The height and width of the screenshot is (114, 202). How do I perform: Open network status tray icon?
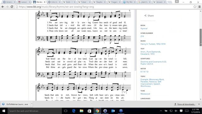(171, 111)
